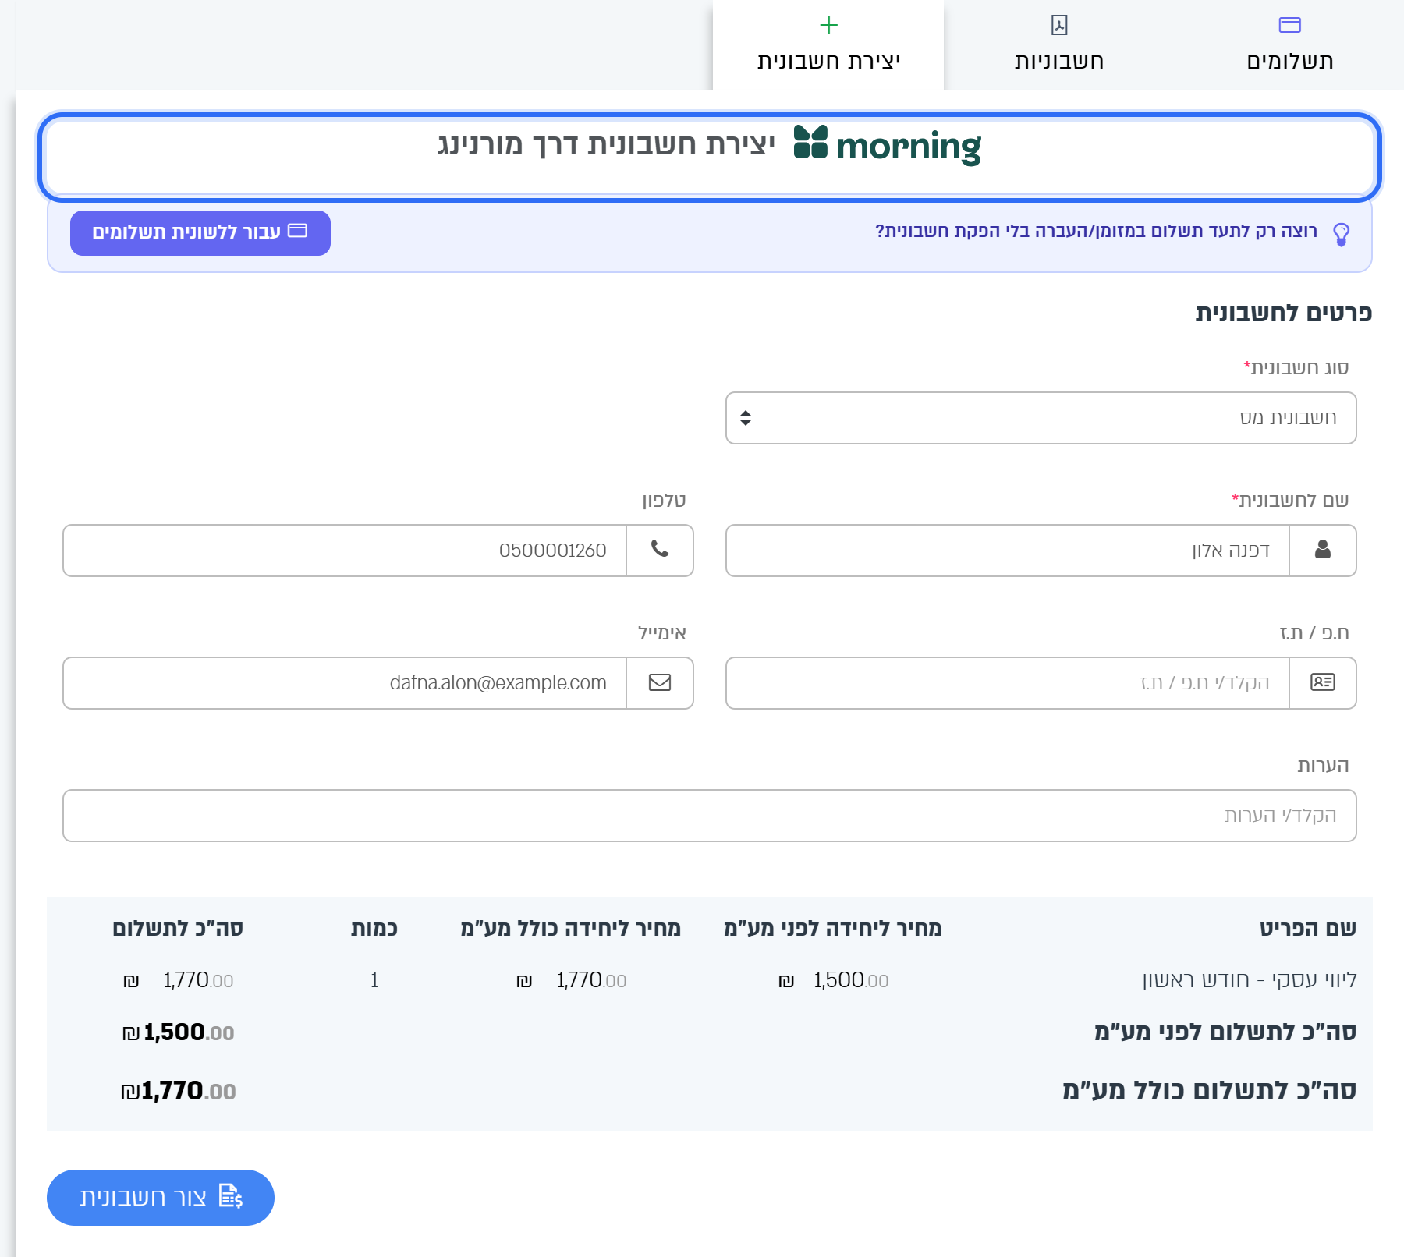Click the title יצירת חשבונית דרך מורנינג
Screen dimensions: 1404x1257
pyautogui.click(x=607, y=145)
